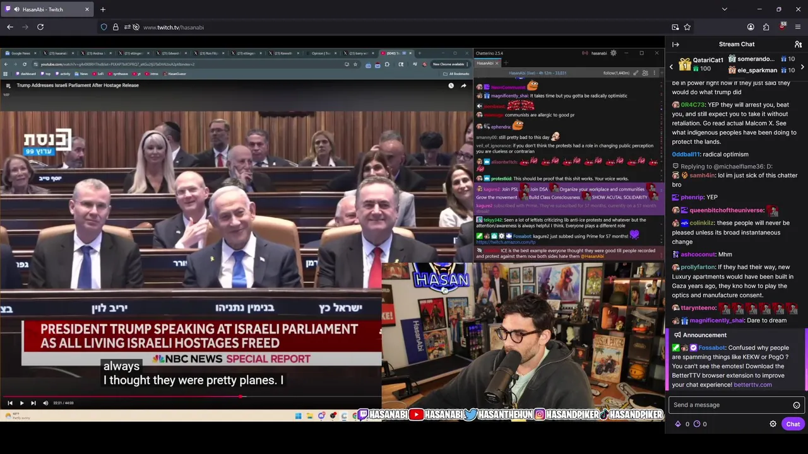Open the dashboard bookmark in streamed Chrome
808x454 pixels.
pos(26,74)
